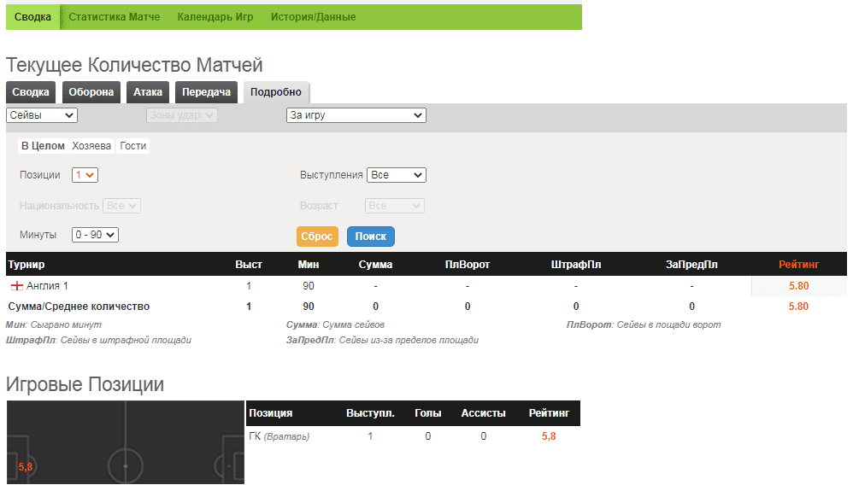
Task: Click the Ассисты column header
Action: click(484, 413)
